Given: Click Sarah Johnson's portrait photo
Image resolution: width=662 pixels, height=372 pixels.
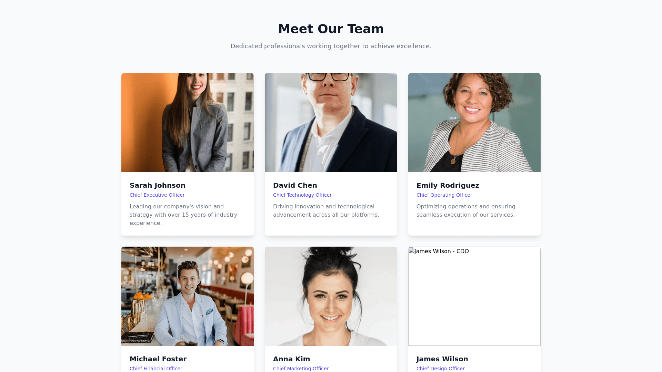Looking at the screenshot, I should point(188,123).
